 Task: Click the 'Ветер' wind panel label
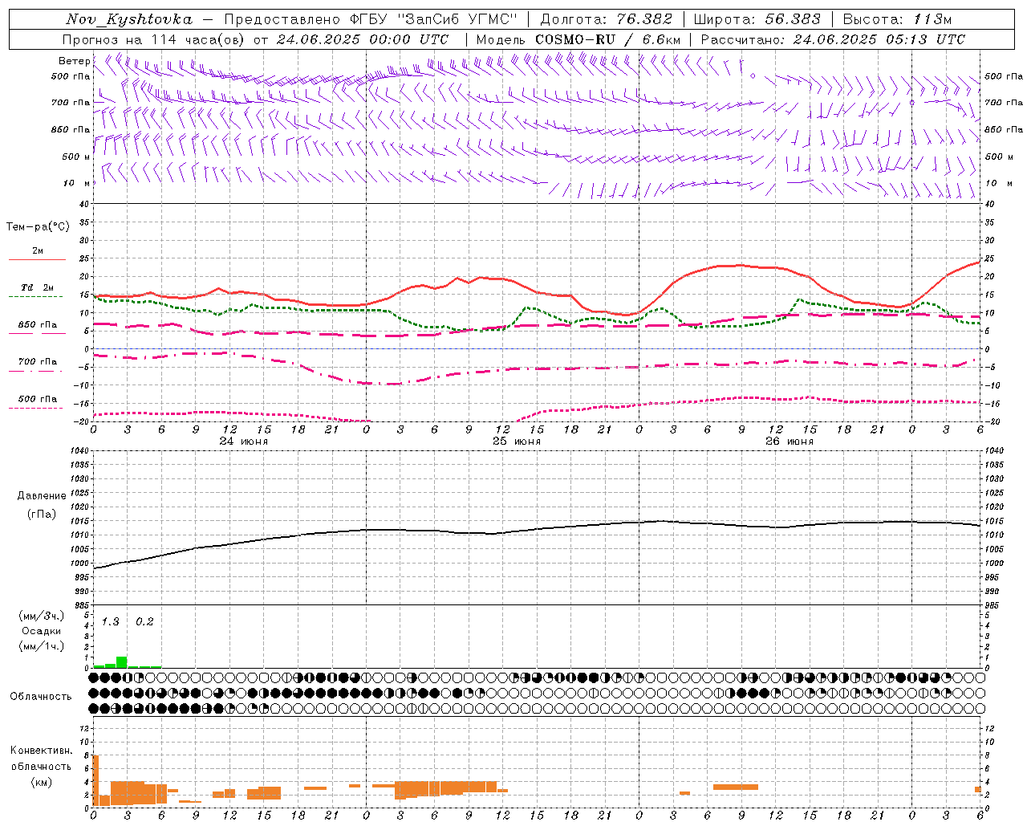(74, 61)
